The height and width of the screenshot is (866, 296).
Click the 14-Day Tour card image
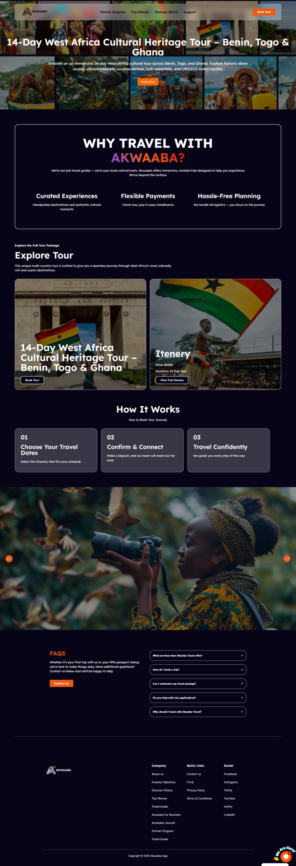pyautogui.click(x=81, y=334)
